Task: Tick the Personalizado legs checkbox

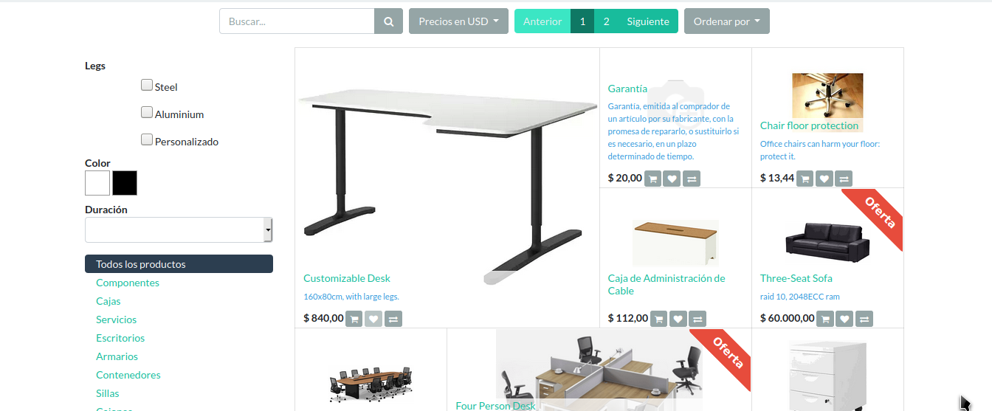Action: click(x=147, y=139)
